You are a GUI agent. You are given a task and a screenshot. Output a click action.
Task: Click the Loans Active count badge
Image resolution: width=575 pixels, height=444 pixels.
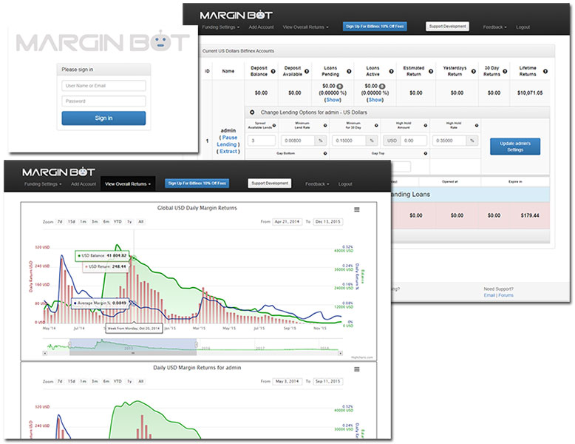(x=382, y=87)
